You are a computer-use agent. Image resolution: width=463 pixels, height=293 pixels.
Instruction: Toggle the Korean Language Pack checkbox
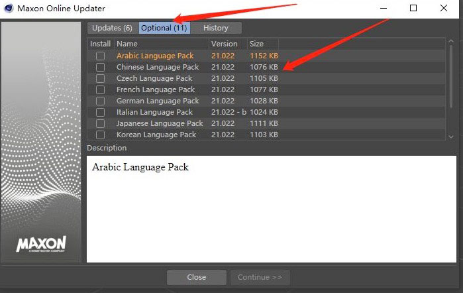tap(100, 135)
